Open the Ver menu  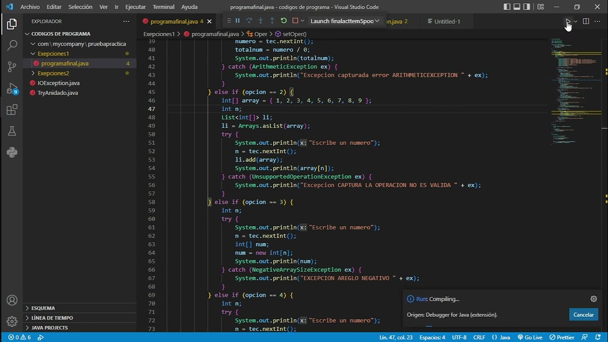click(104, 7)
